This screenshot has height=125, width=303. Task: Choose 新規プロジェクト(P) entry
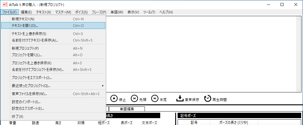(x=53, y=48)
